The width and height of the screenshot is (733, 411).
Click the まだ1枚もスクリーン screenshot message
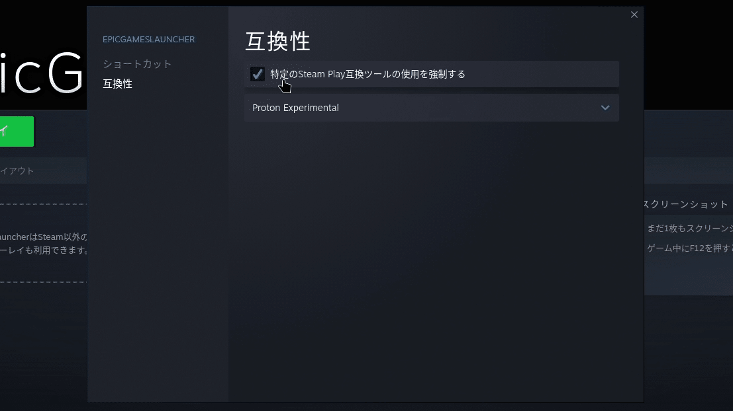[x=690, y=229]
